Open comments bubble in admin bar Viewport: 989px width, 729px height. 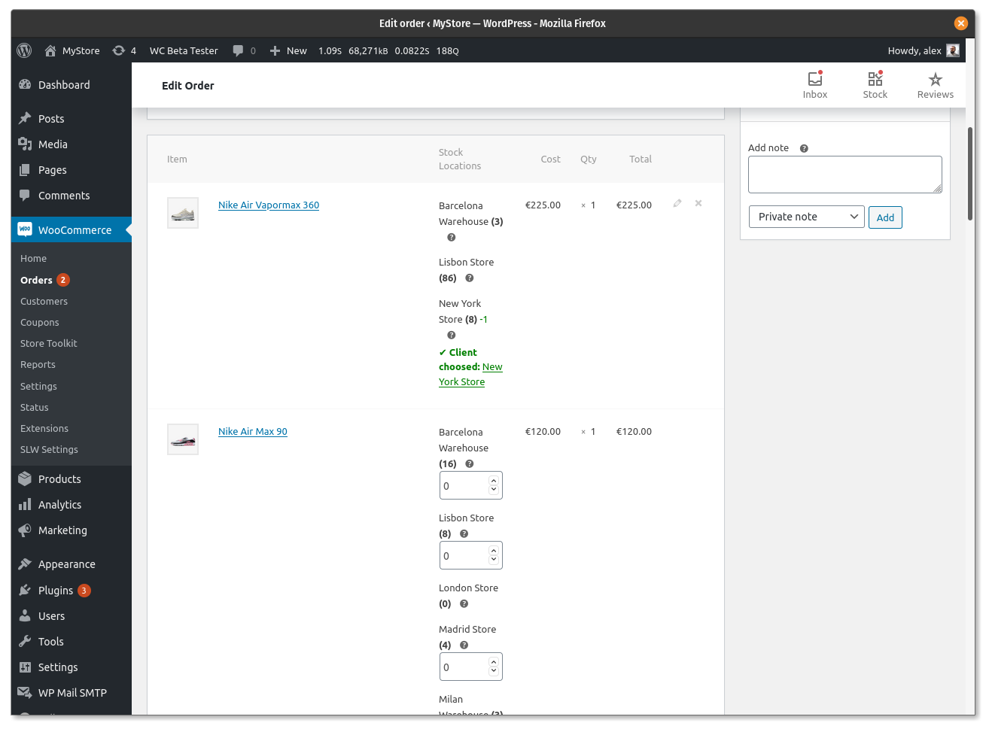click(x=238, y=50)
